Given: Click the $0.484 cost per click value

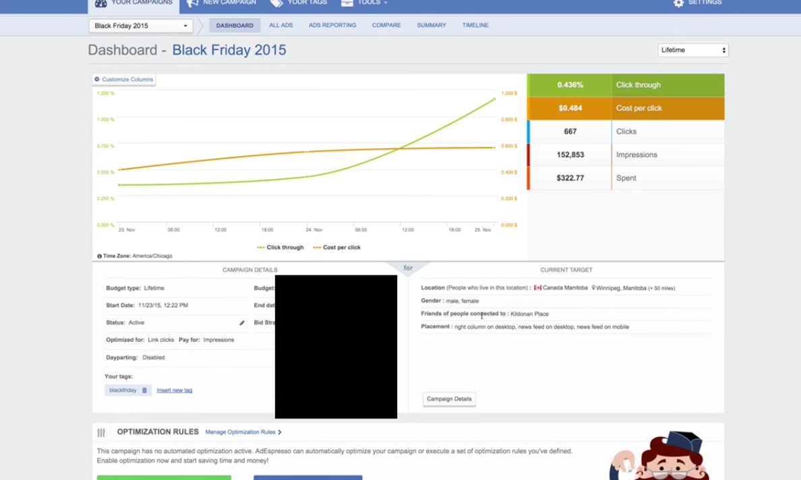Looking at the screenshot, I should [x=570, y=108].
